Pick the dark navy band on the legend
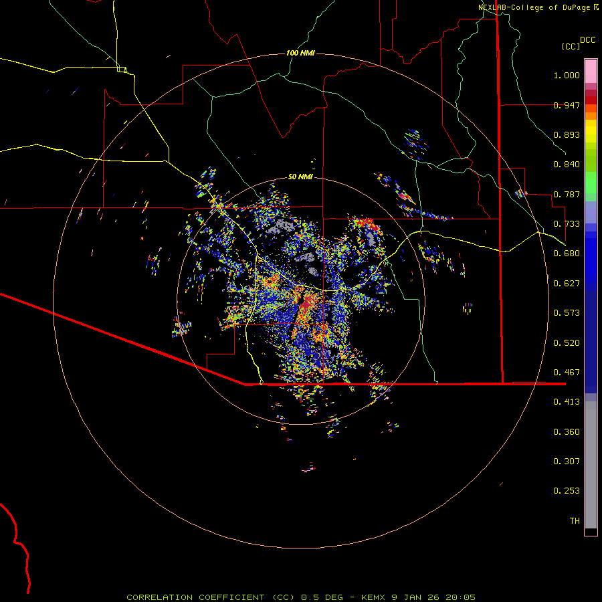602x602 pixels. pyautogui.click(x=591, y=338)
